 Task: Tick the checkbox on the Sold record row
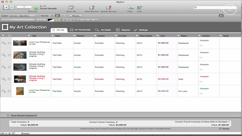(9, 79)
